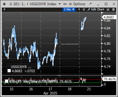Open chart settings gear icon
The height and width of the screenshot is (97, 118).
click(x=114, y=9)
